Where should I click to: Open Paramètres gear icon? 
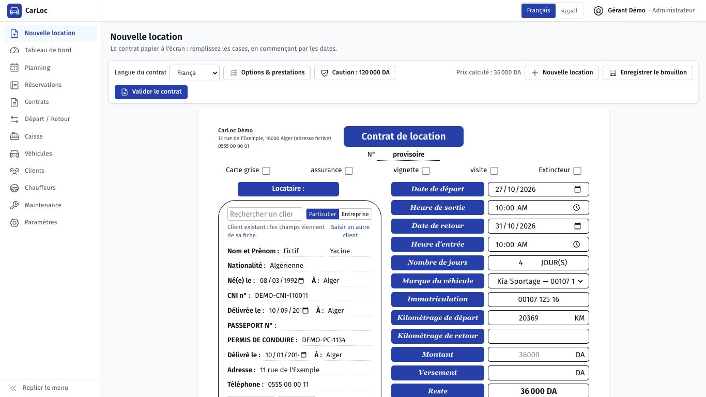click(x=14, y=222)
